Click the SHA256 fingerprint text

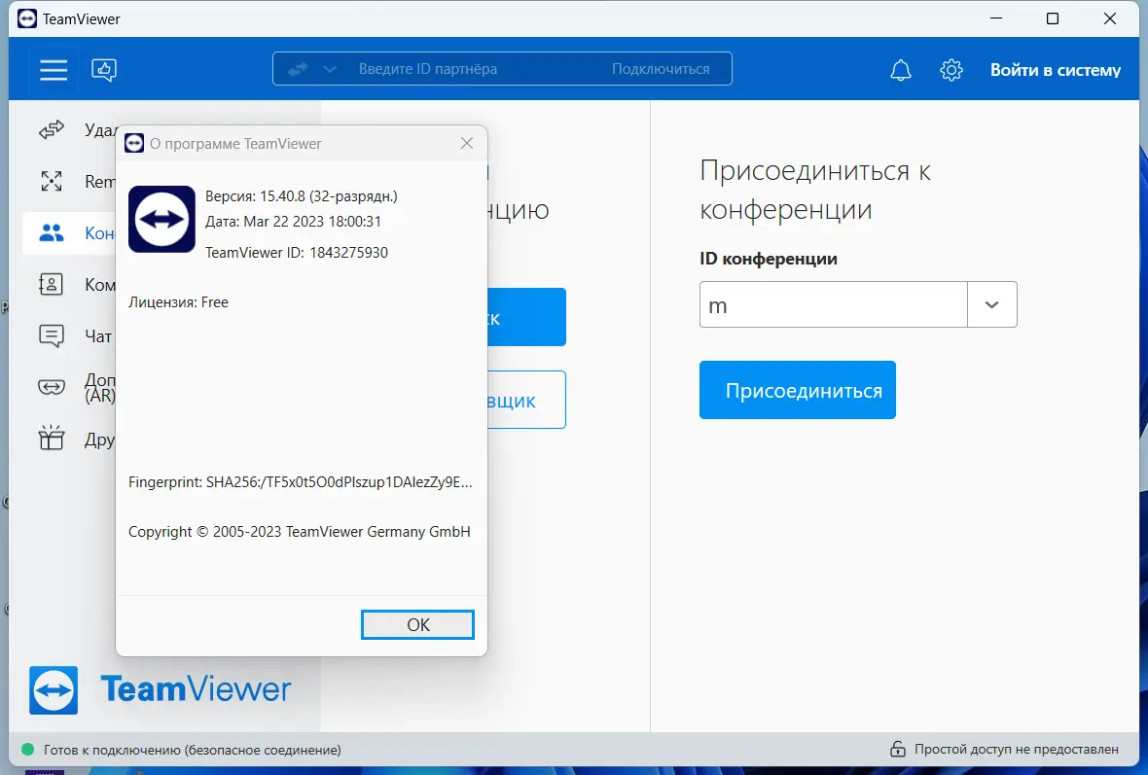(x=301, y=482)
